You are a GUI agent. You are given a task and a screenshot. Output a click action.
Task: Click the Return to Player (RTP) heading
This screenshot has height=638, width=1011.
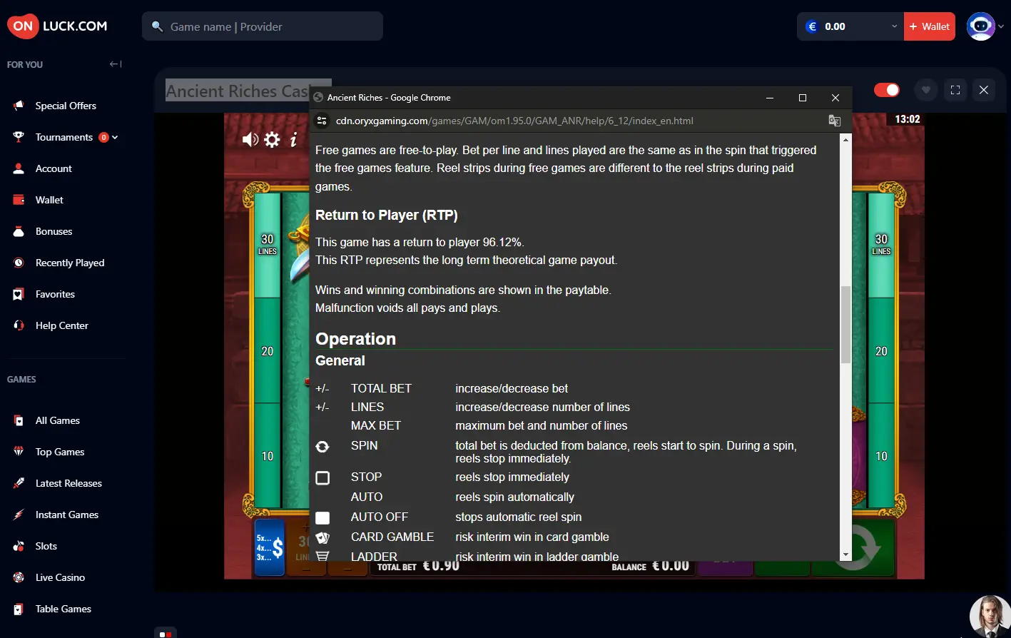[x=387, y=215]
